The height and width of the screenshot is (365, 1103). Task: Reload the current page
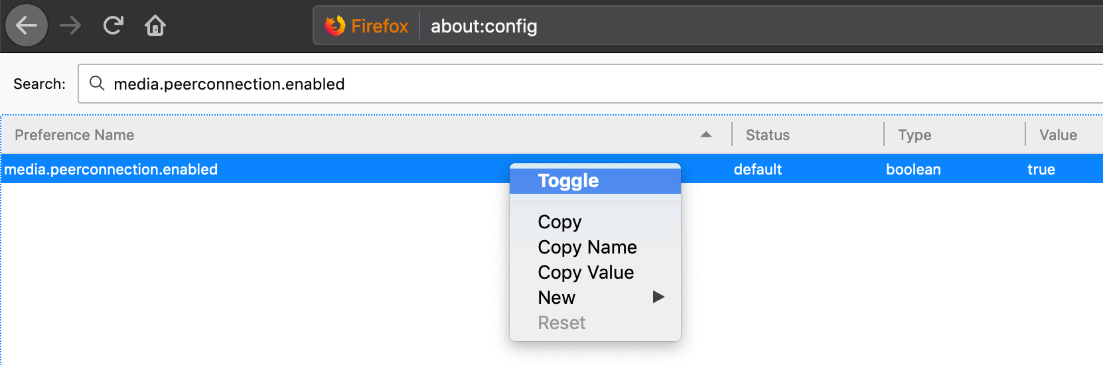113,26
